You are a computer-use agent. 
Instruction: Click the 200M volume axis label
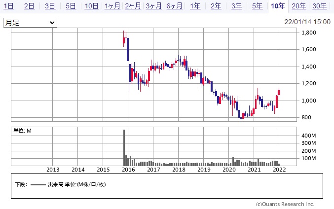point(309,151)
